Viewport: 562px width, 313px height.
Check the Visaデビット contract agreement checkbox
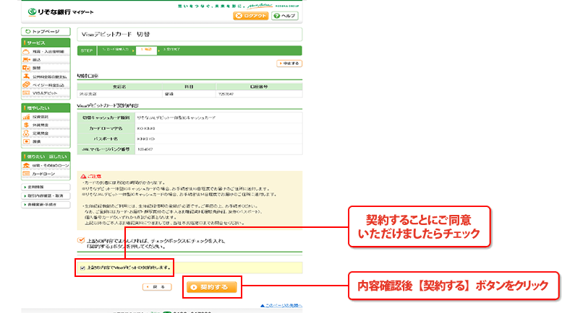(82, 268)
